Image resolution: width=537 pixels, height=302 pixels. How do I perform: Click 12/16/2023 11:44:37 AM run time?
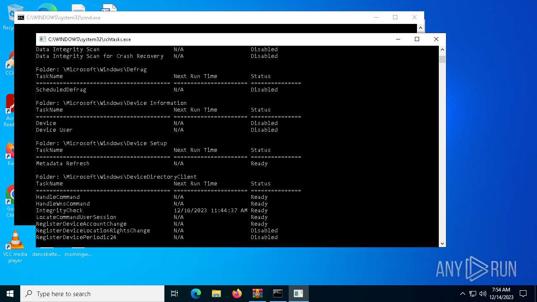211,210
